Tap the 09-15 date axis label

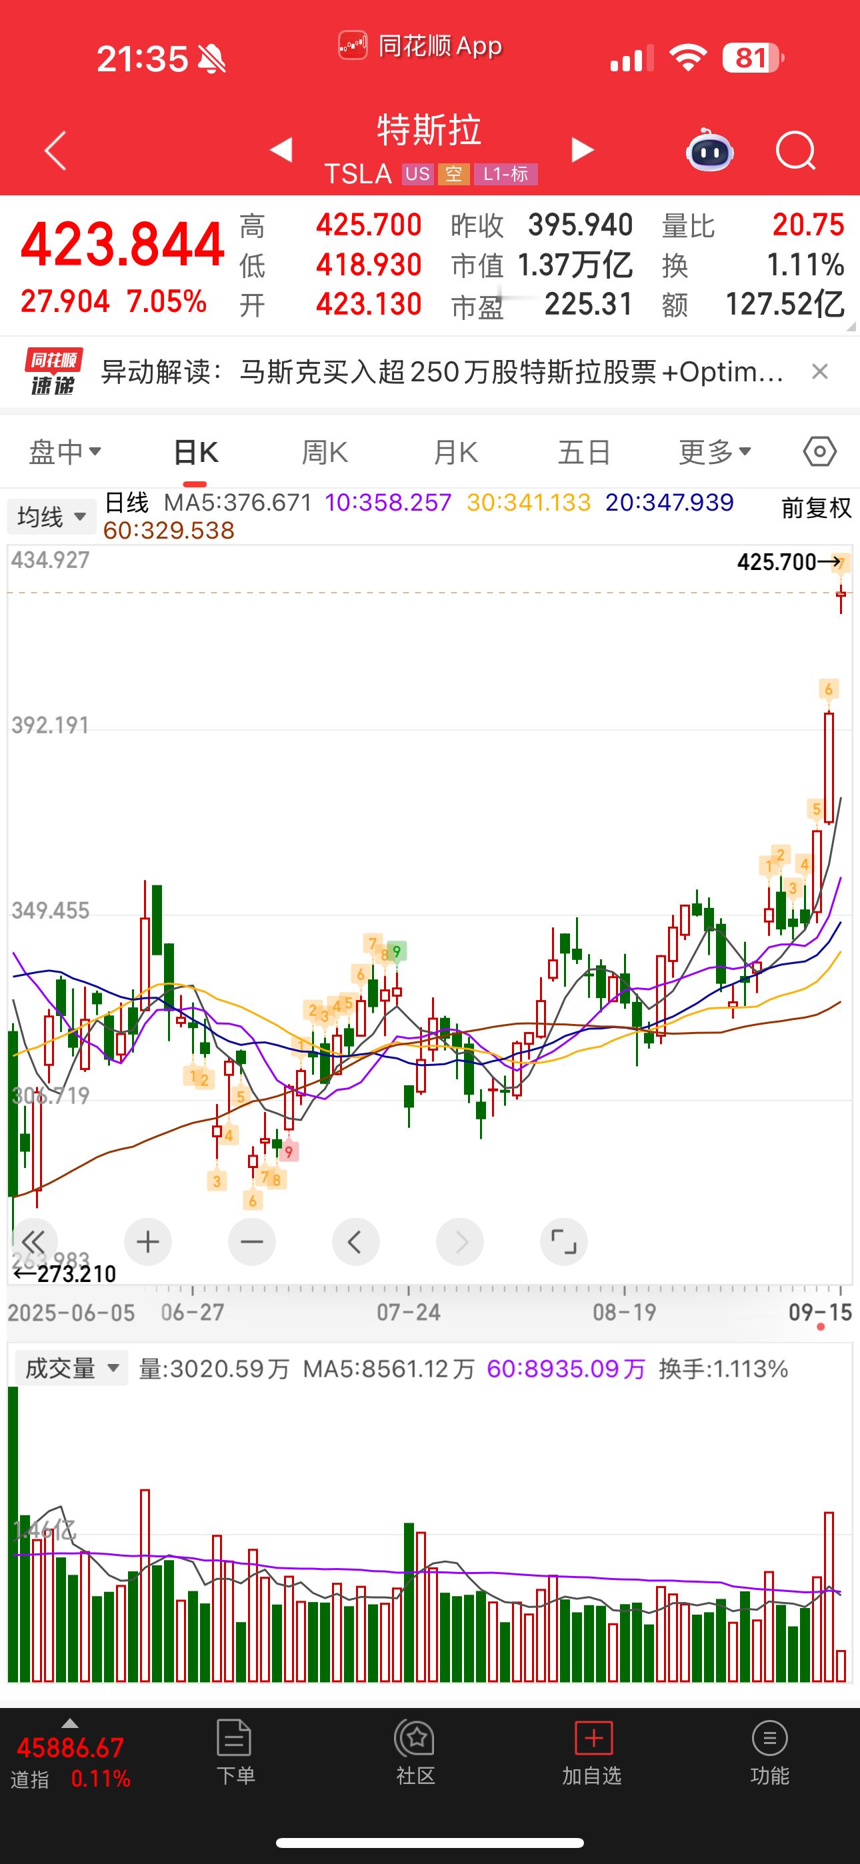(x=820, y=1312)
